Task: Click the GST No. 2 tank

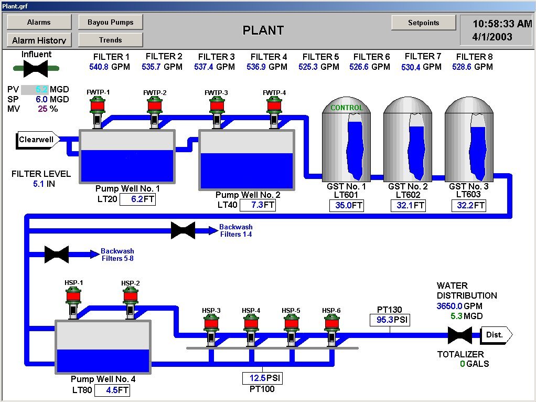Action: [x=408, y=139]
